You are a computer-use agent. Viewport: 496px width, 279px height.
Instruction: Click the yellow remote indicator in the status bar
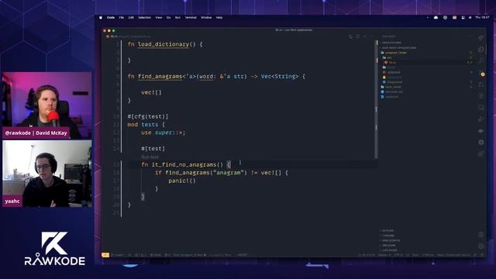[105, 255]
